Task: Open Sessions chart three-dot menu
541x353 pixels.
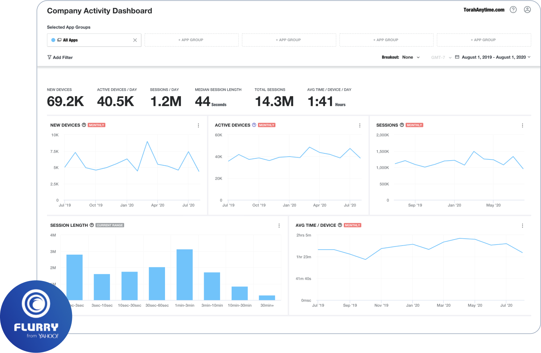Action: point(523,126)
